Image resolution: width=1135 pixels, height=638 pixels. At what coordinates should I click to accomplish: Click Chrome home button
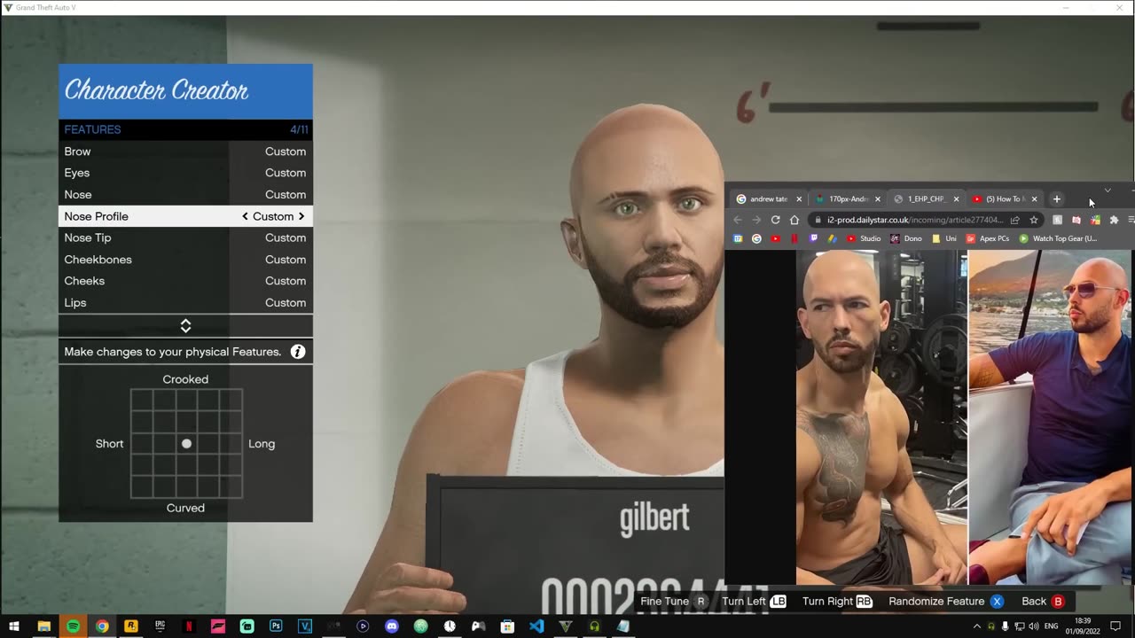click(x=794, y=220)
